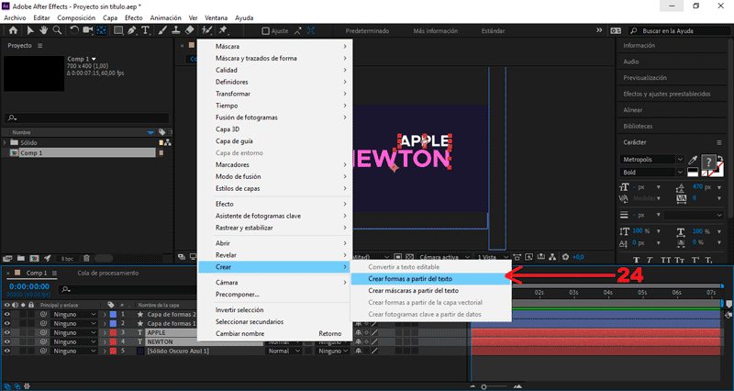Select the Rotation tool
This screenshot has height=391, width=734.
74,30
